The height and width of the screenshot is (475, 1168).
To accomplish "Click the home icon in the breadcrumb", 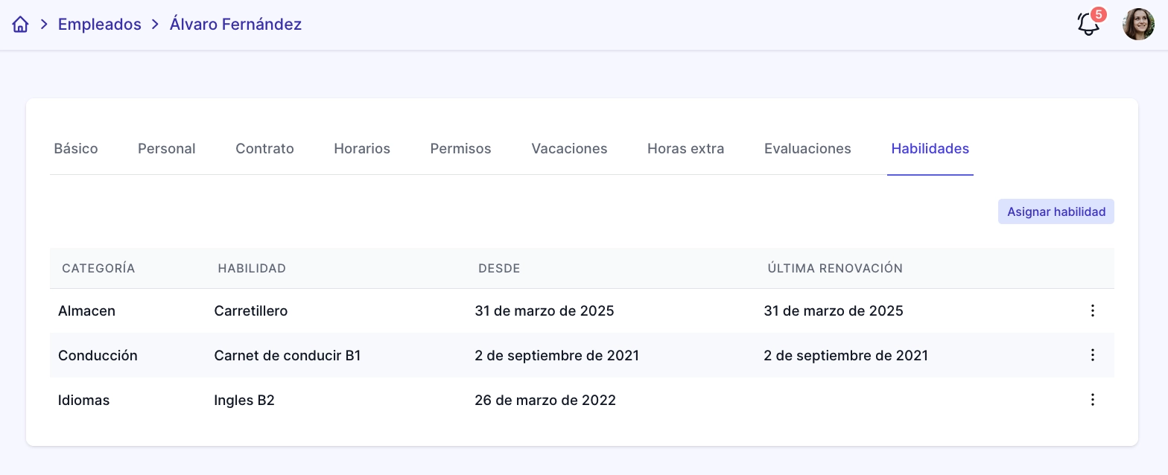I will pos(19,24).
